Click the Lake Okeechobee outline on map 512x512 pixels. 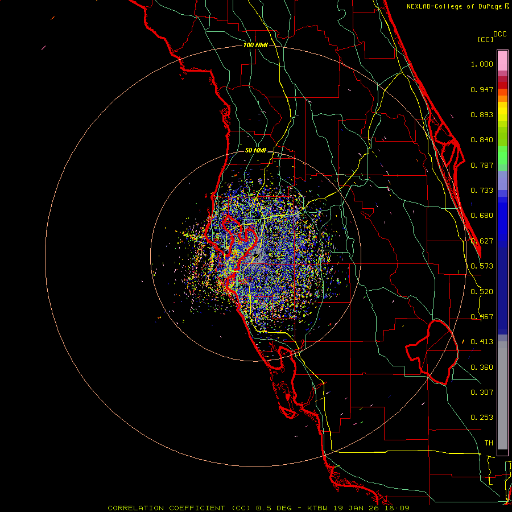click(432, 353)
